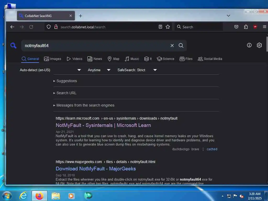Bookmark this page with the star icon
This screenshot has height=201, width=268.
pyautogui.click(x=168, y=27)
